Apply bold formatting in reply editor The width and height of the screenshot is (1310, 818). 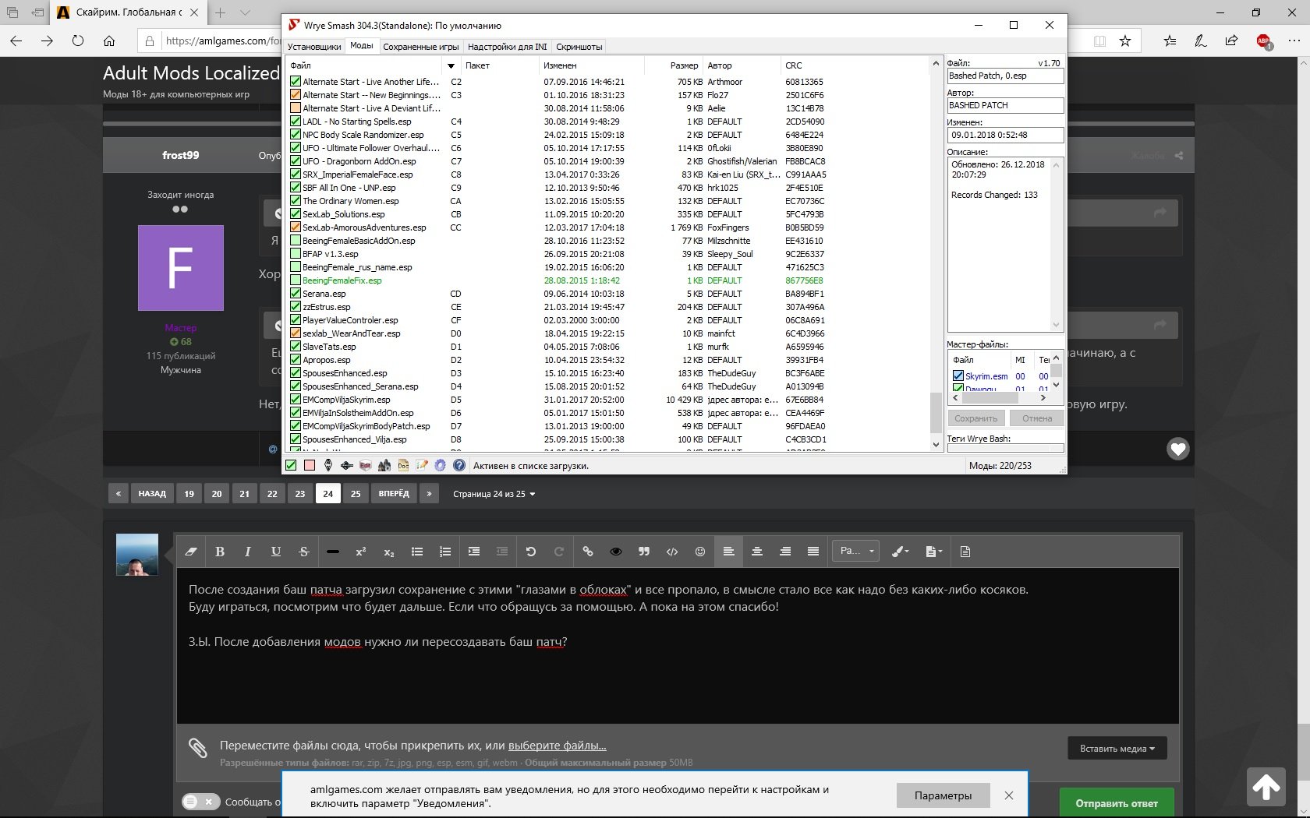[x=220, y=552]
